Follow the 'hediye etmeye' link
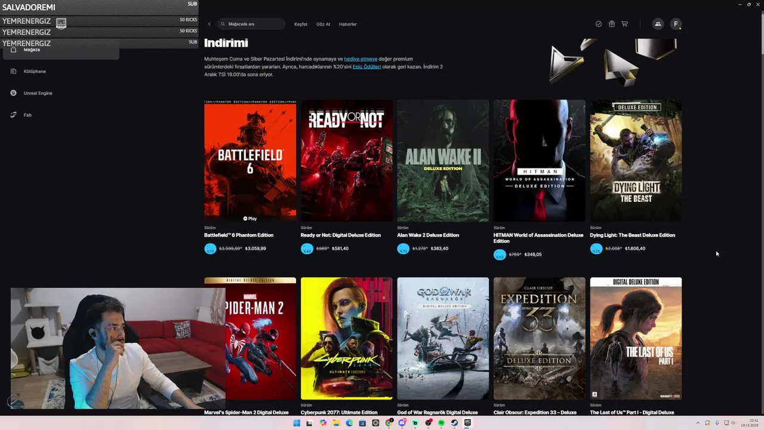764x430 pixels. point(361,59)
